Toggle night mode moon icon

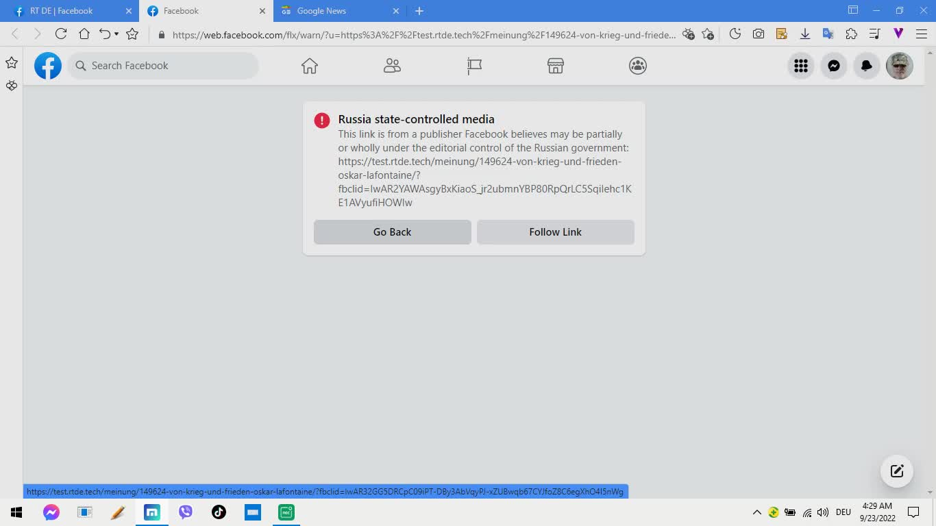coord(735,34)
